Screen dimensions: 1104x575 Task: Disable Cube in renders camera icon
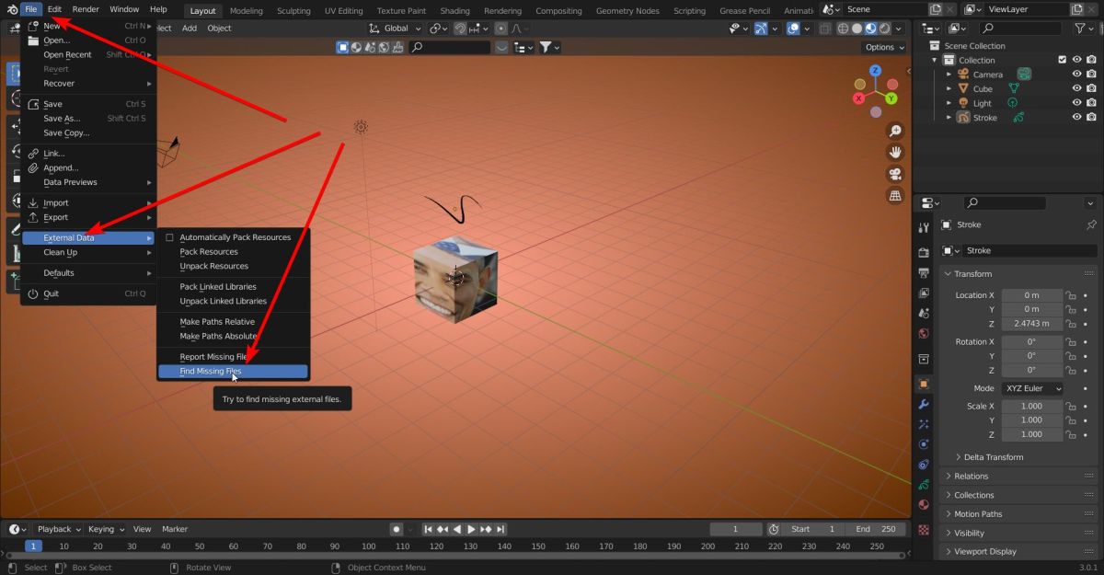pyautogui.click(x=1091, y=89)
